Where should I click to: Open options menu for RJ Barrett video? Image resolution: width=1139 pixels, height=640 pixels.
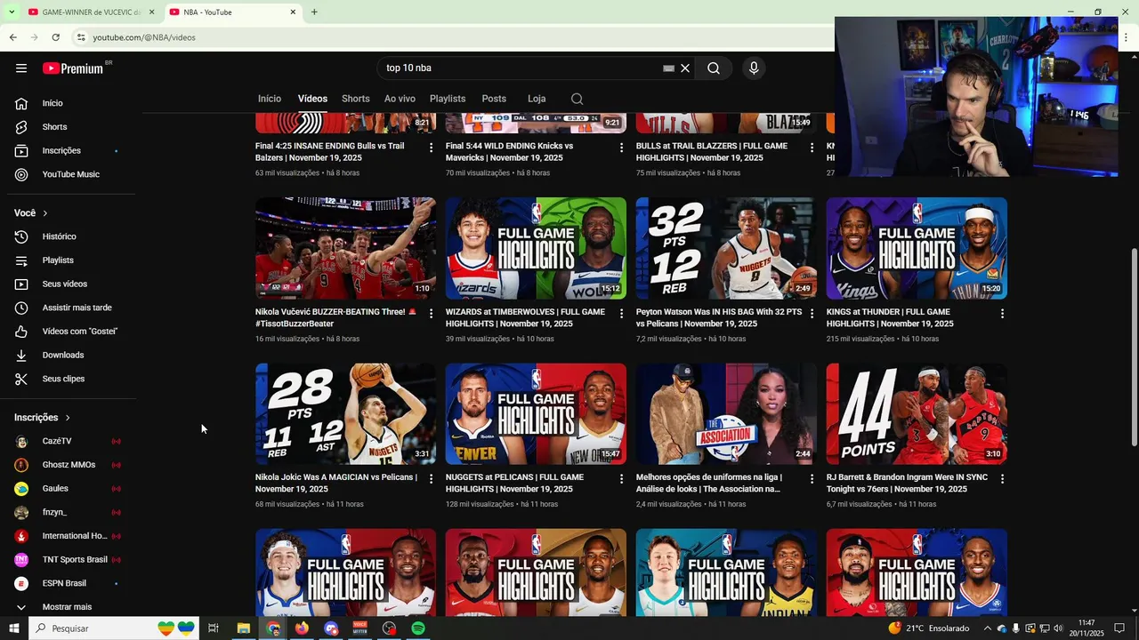coord(1002,479)
